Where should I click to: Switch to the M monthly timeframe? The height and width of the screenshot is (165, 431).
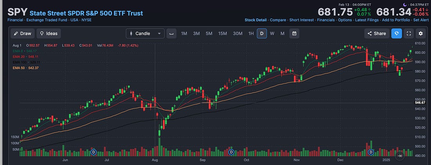pyautogui.click(x=282, y=34)
